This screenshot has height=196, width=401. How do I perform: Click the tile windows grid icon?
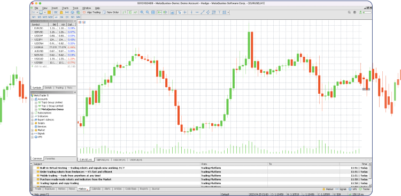pos(153,12)
